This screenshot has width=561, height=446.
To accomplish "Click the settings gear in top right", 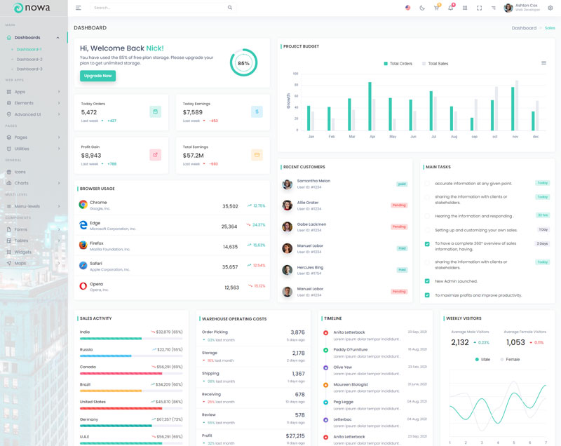I will click(550, 8).
